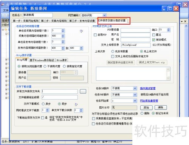This screenshot has height=145, width=189.
Task: Click 文件链接地址前缀 input field
Action: pyautogui.click(x=60, y=97)
